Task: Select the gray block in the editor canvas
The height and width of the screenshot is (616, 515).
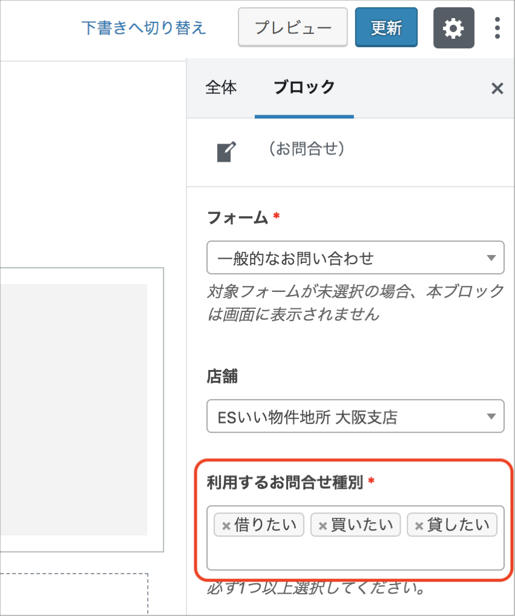Action: 73,409
